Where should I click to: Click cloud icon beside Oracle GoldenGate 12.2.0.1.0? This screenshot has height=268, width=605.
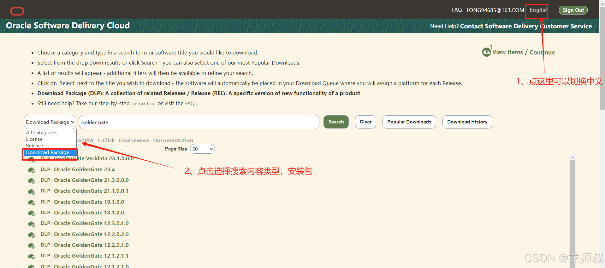click(31, 246)
